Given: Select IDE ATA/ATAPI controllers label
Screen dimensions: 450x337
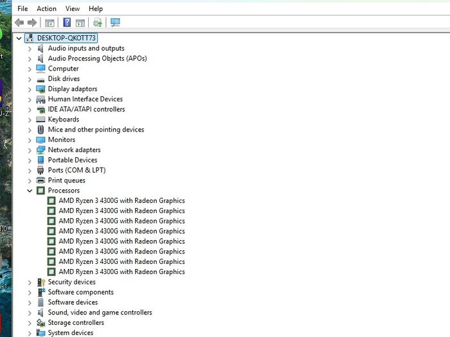Looking at the screenshot, I should (86, 109).
